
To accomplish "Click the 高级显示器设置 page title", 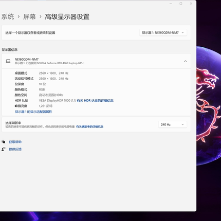I will point(67,17).
